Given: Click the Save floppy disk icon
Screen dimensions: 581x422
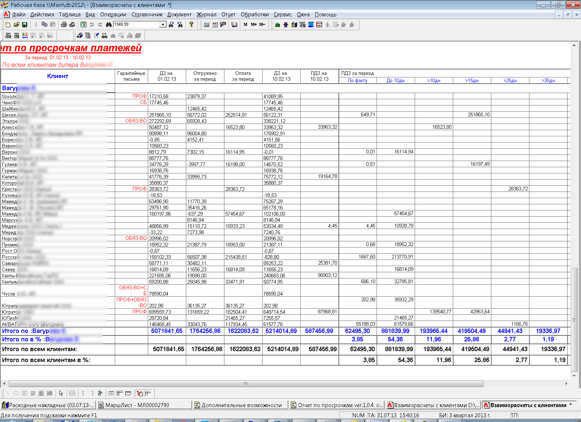Looking at the screenshot, I should (x=25, y=25).
